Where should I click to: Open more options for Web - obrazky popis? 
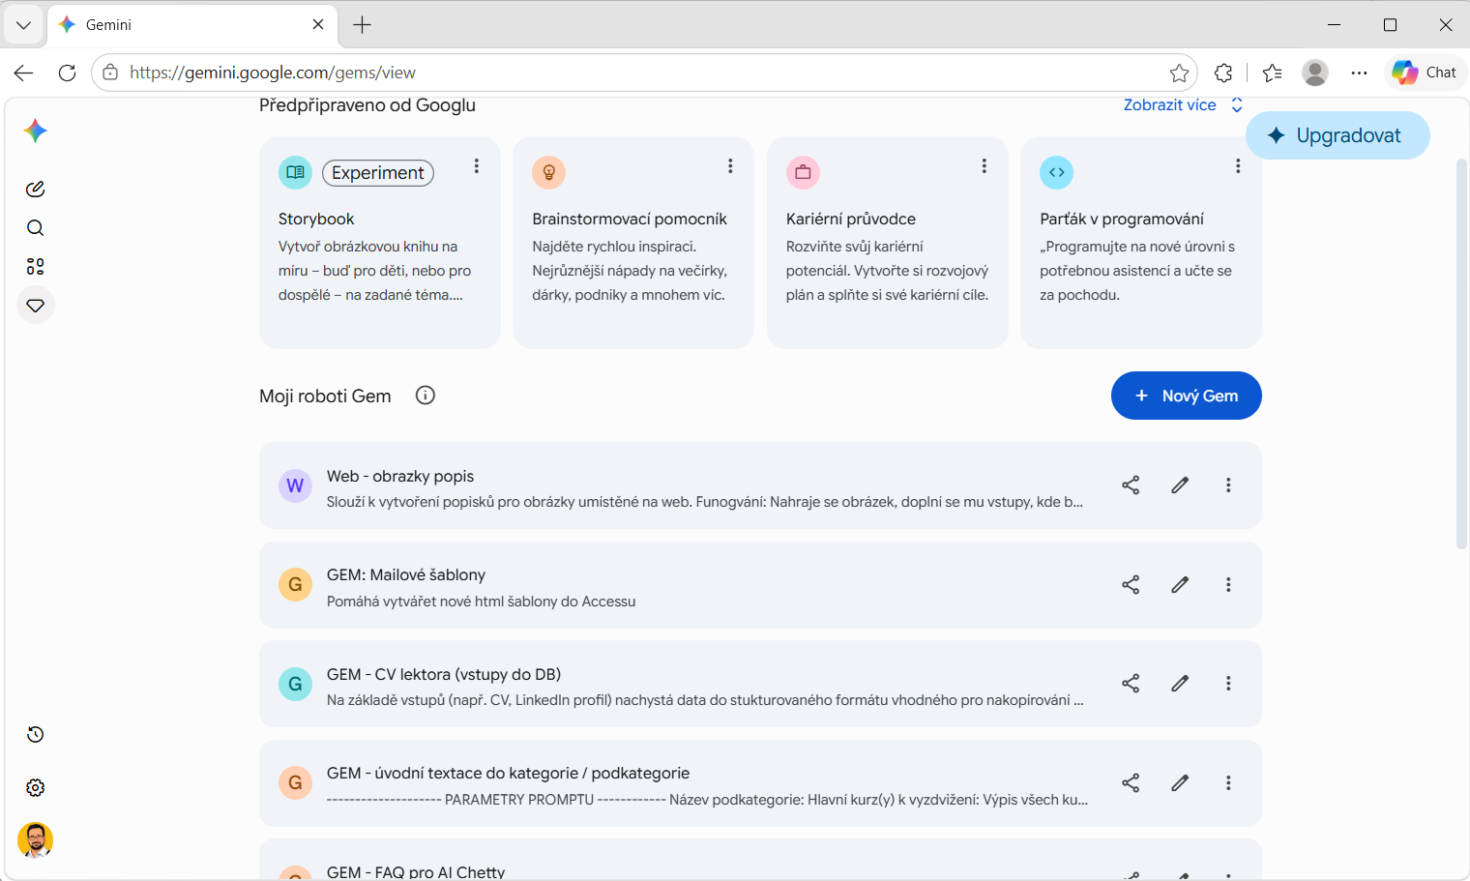click(x=1228, y=485)
